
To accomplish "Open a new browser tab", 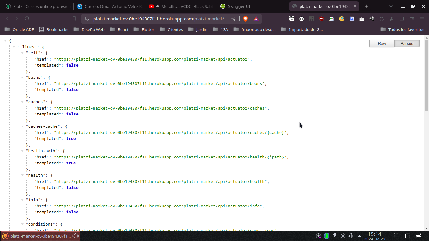I will pos(367,6).
